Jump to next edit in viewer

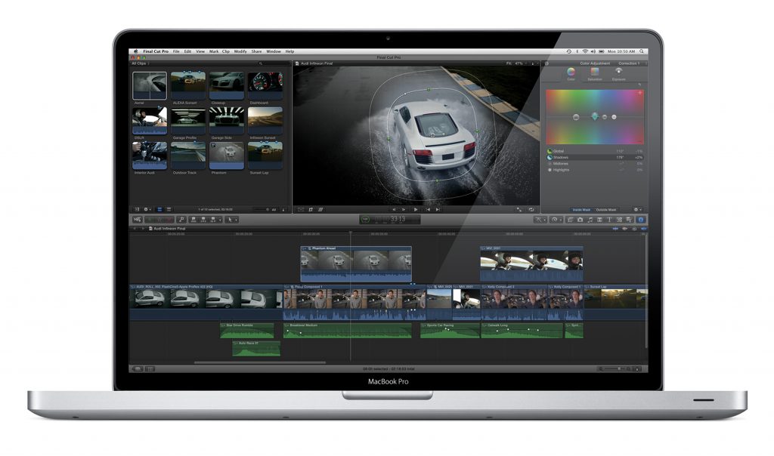coord(438,210)
